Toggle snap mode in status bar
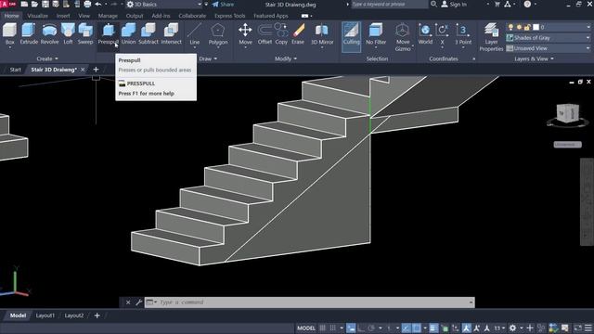Screen dimensions: 594x334 332,328
